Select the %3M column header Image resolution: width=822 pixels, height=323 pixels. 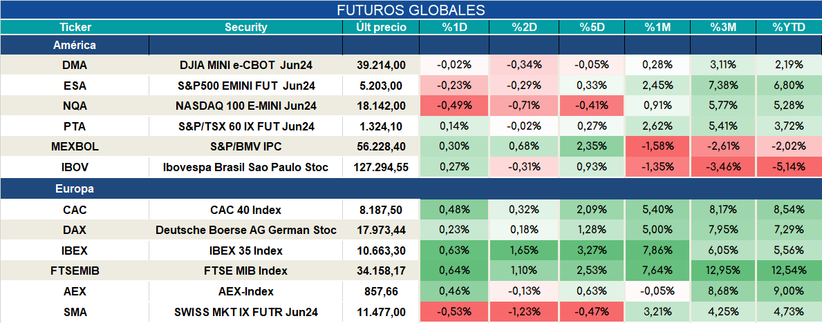(723, 28)
